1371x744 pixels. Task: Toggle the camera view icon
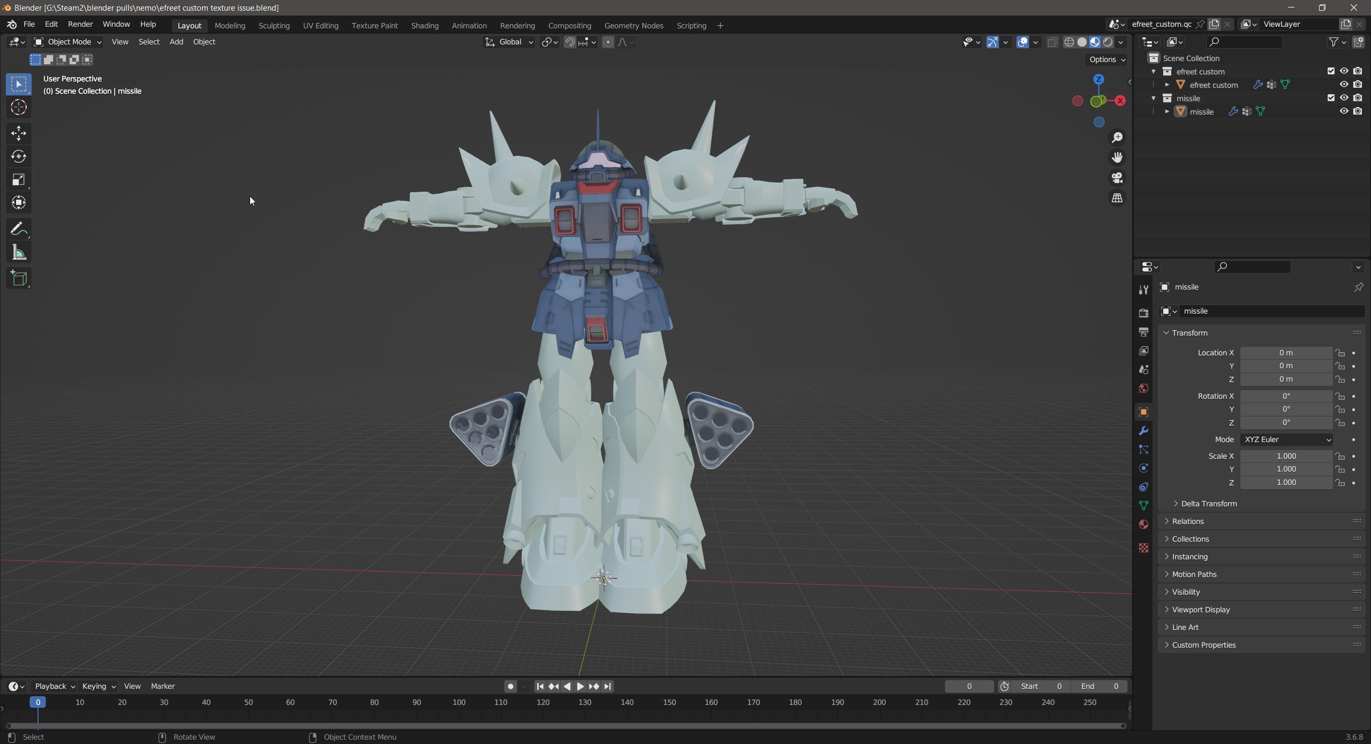tap(1117, 178)
